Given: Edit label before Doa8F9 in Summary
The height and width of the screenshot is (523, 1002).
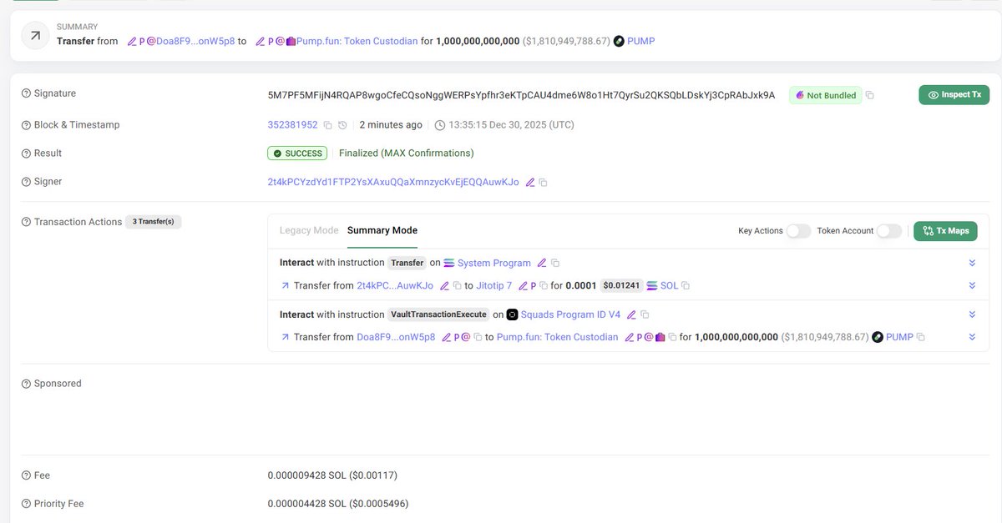Looking at the screenshot, I should click(x=132, y=41).
